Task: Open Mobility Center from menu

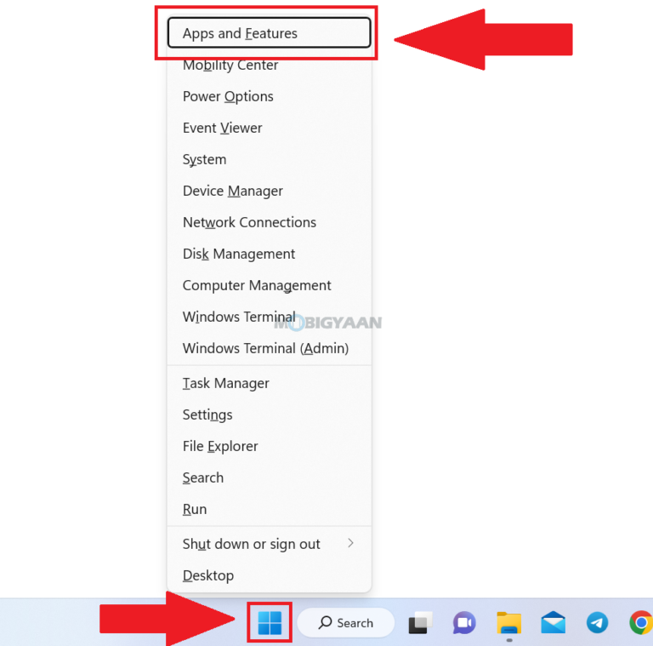Action: pyautogui.click(x=269, y=65)
